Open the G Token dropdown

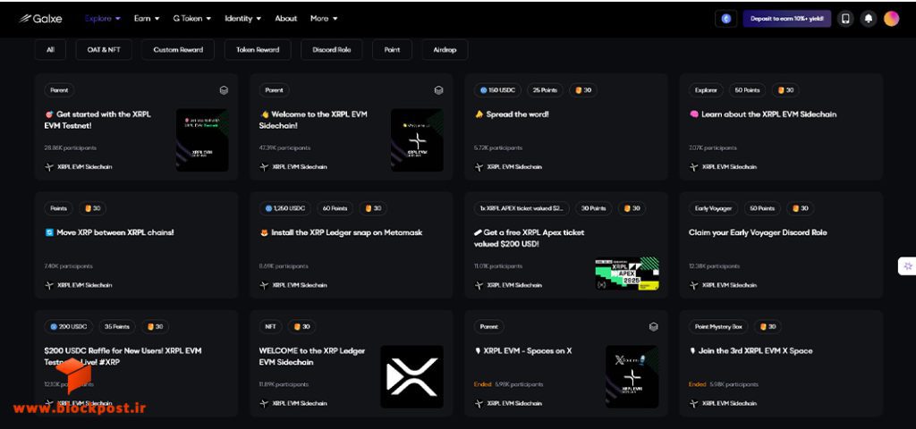[x=192, y=19]
